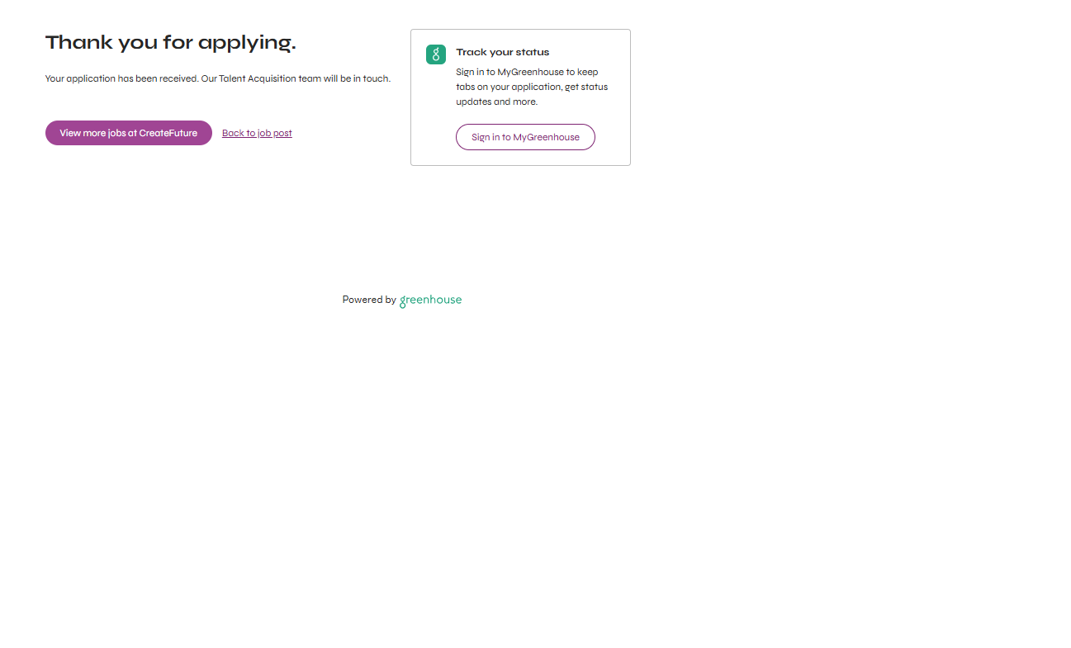Click the View more jobs at CreateFuture button
Viewport: 1071px width, 648px height.
pyautogui.click(x=128, y=133)
